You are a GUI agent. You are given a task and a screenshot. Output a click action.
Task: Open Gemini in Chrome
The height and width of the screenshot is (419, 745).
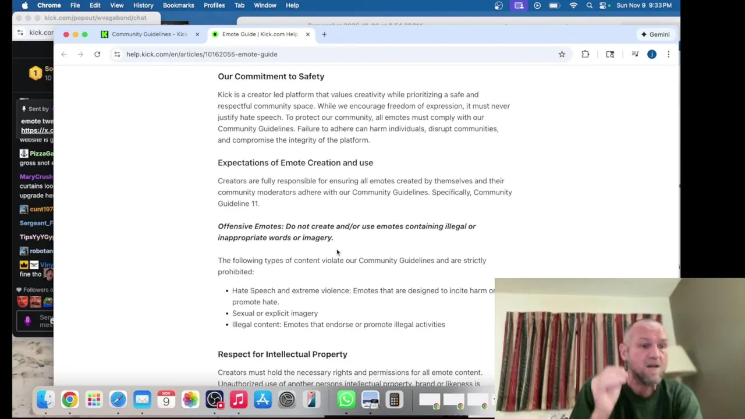[x=655, y=34]
